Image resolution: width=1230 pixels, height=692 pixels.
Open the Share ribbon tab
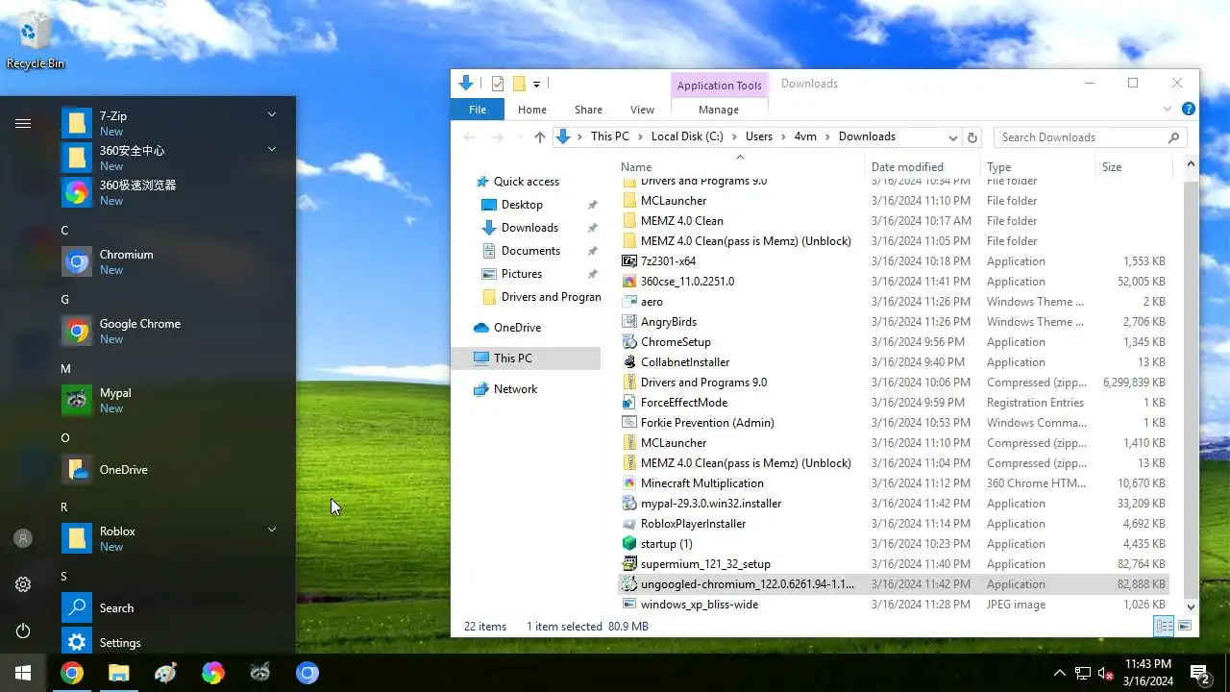coord(588,110)
